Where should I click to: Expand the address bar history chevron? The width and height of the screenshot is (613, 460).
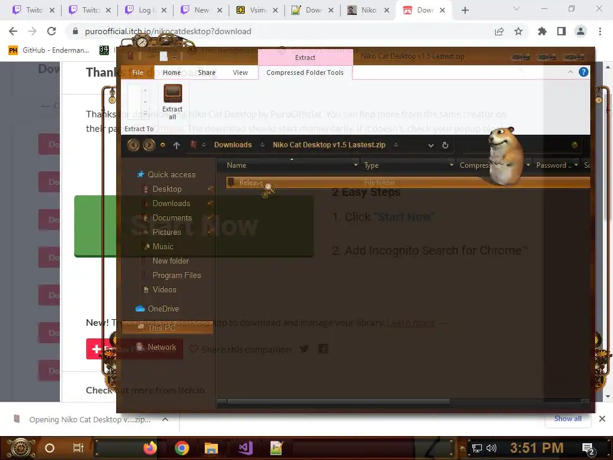(431, 146)
